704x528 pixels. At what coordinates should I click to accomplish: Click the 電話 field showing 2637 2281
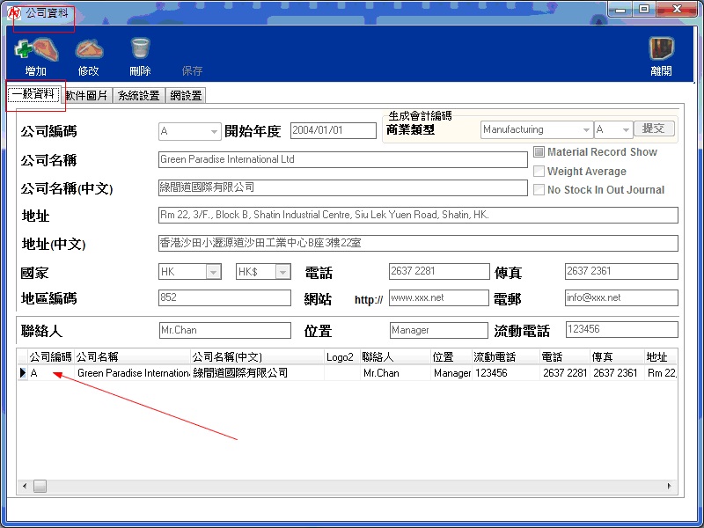pyautogui.click(x=439, y=271)
